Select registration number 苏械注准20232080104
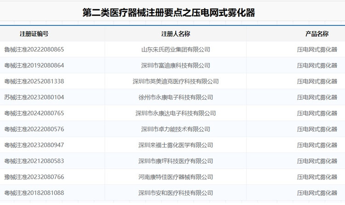This screenshot has height=205, width=345. pos(34,97)
